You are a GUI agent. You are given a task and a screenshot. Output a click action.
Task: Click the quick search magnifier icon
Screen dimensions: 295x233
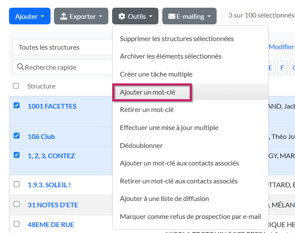click(20, 67)
